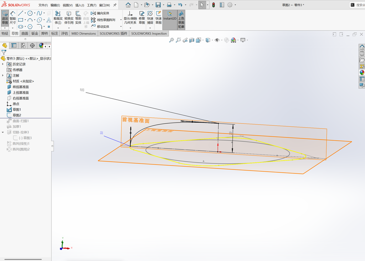Select the 智能尺寸 Smart Dimension tool
365x261 pixels.
[x=12, y=18]
